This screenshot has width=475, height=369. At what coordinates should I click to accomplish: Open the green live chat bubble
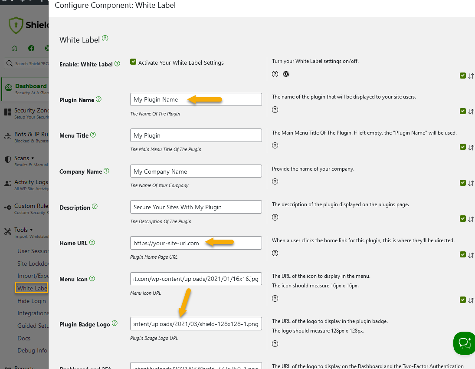465,343
